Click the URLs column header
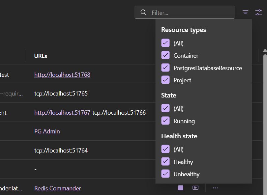This screenshot has height=195, width=267. point(41,56)
